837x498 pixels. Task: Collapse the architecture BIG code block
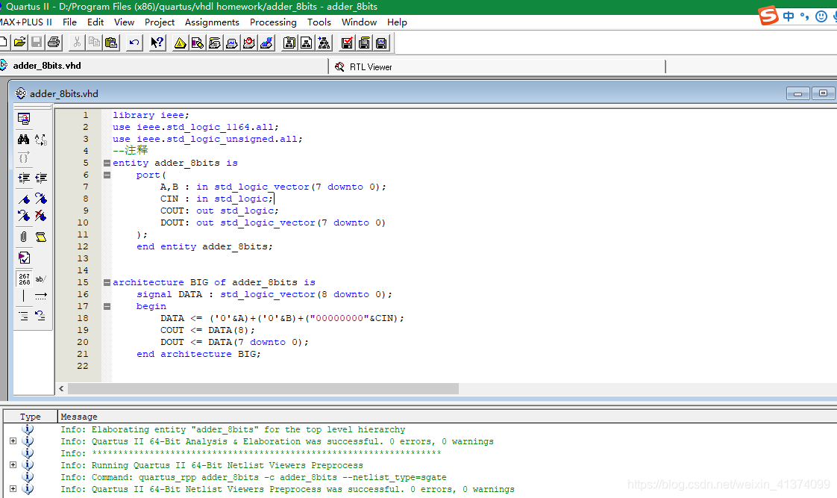[107, 282]
